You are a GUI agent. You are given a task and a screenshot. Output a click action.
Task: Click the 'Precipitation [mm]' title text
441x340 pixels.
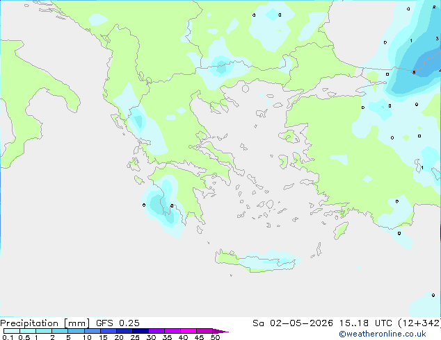45,323
